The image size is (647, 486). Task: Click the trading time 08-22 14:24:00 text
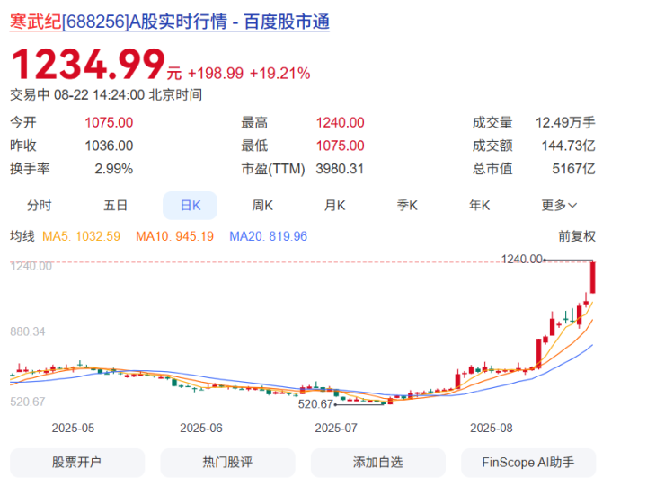pos(99,95)
